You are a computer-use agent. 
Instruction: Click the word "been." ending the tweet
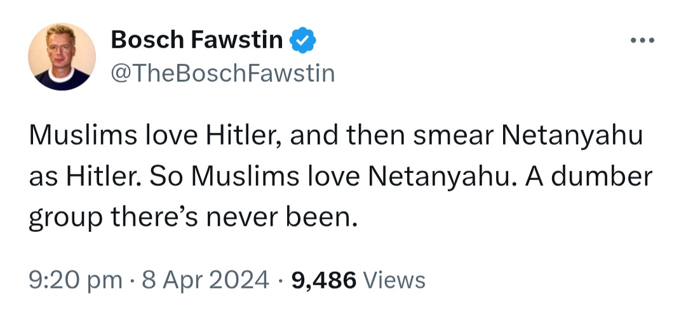coord(321,217)
